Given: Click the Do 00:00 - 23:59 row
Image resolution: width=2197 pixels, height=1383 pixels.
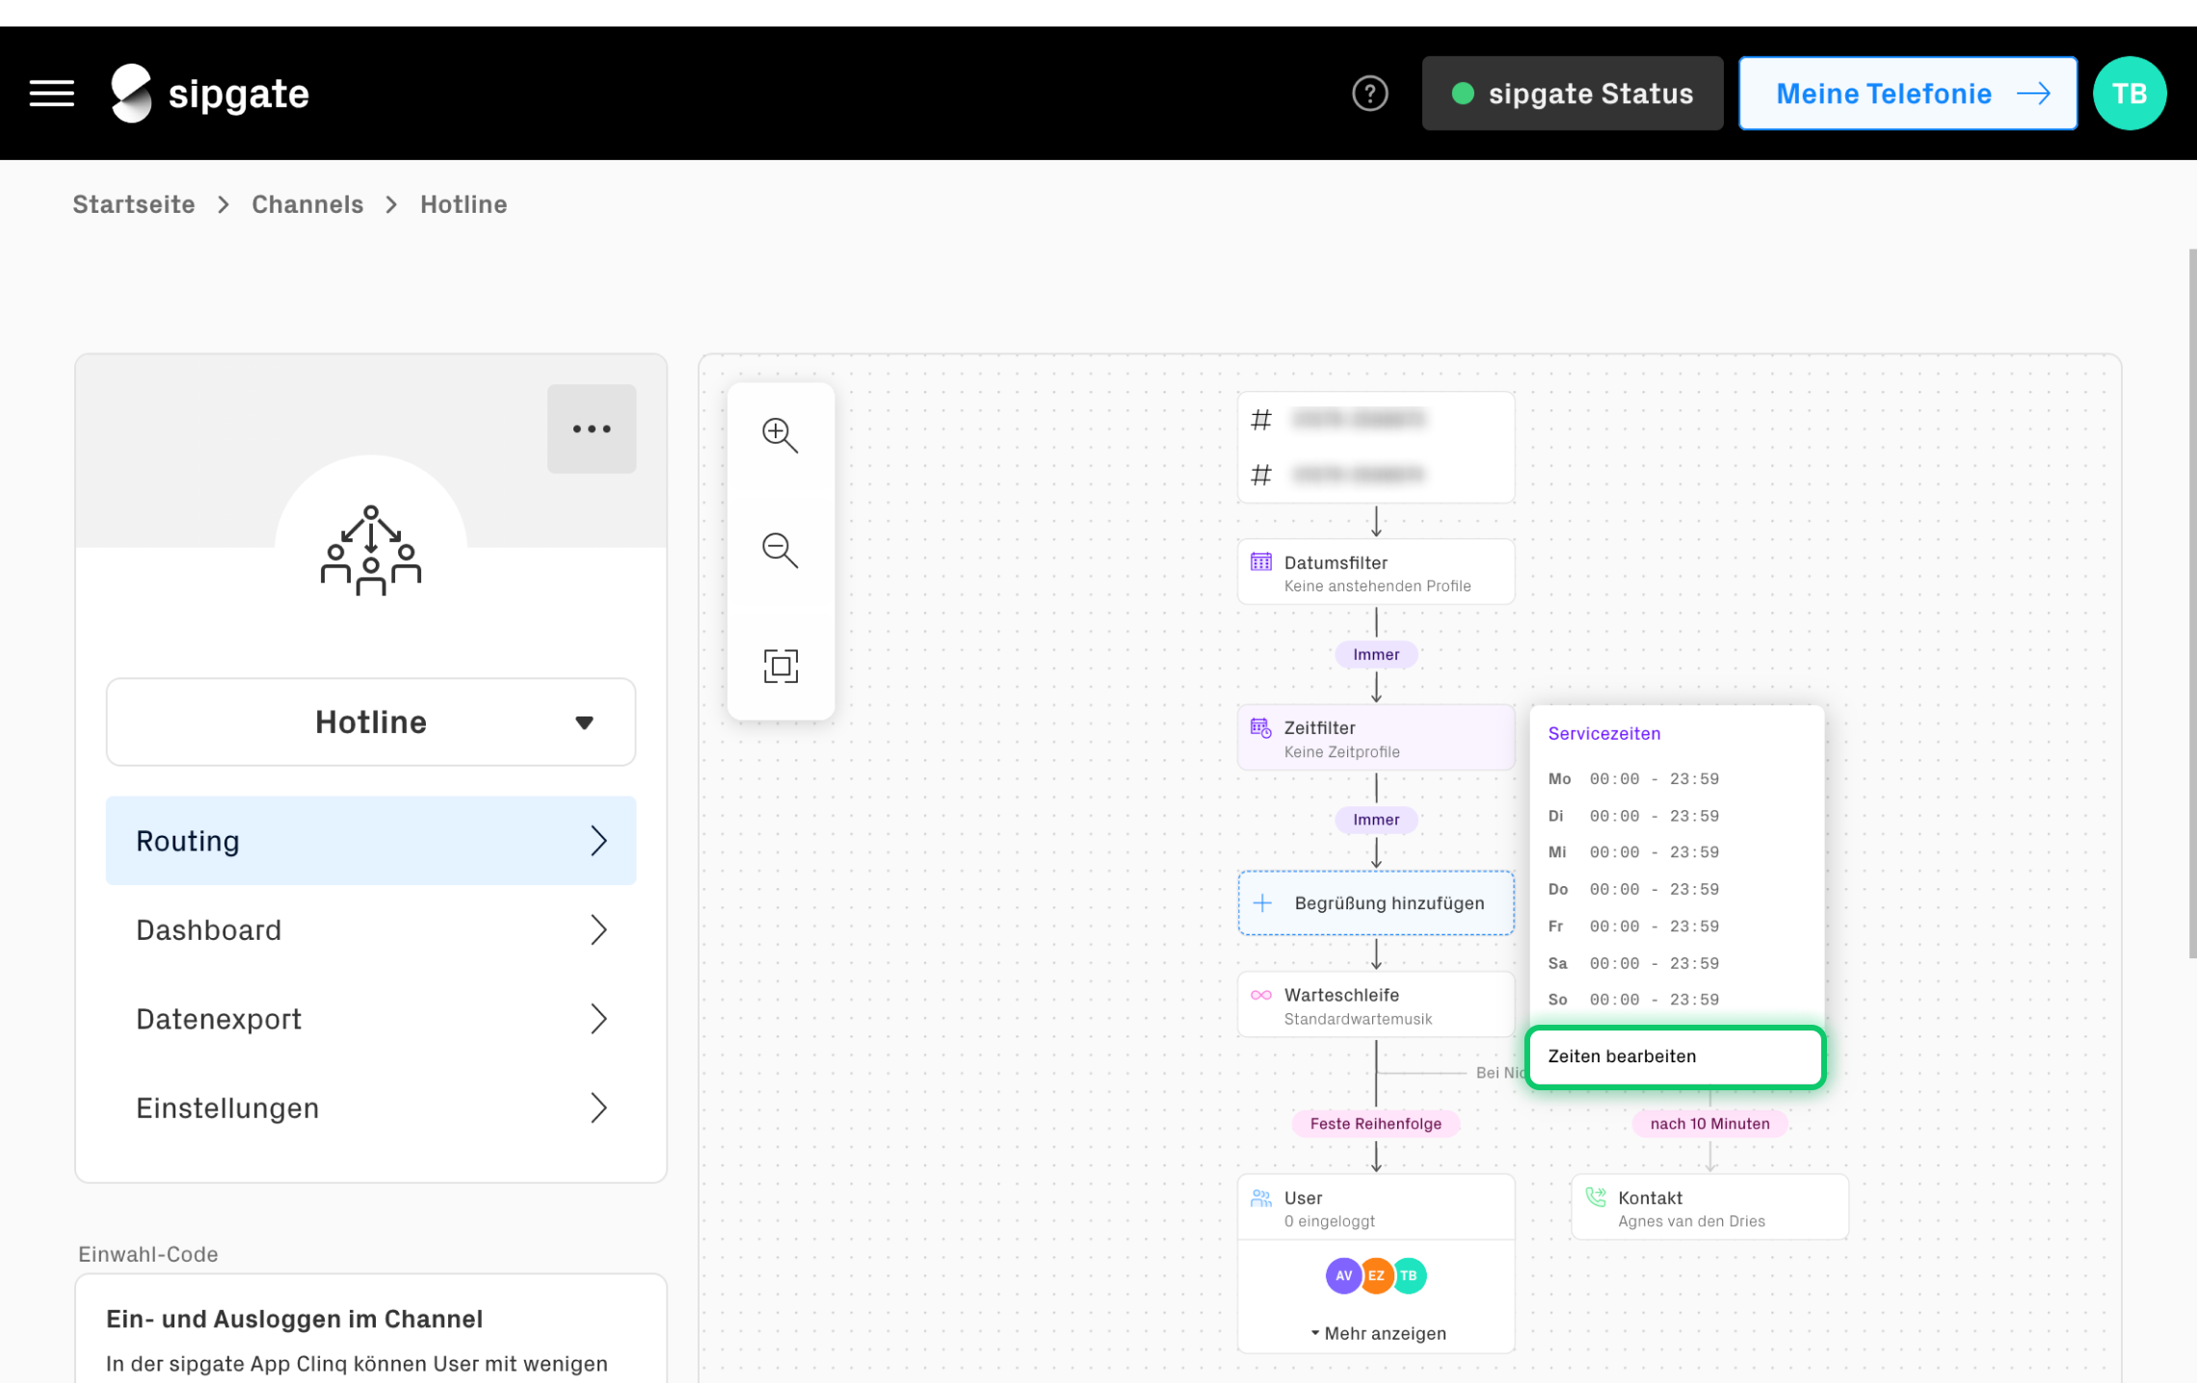Looking at the screenshot, I should click(1633, 889).
